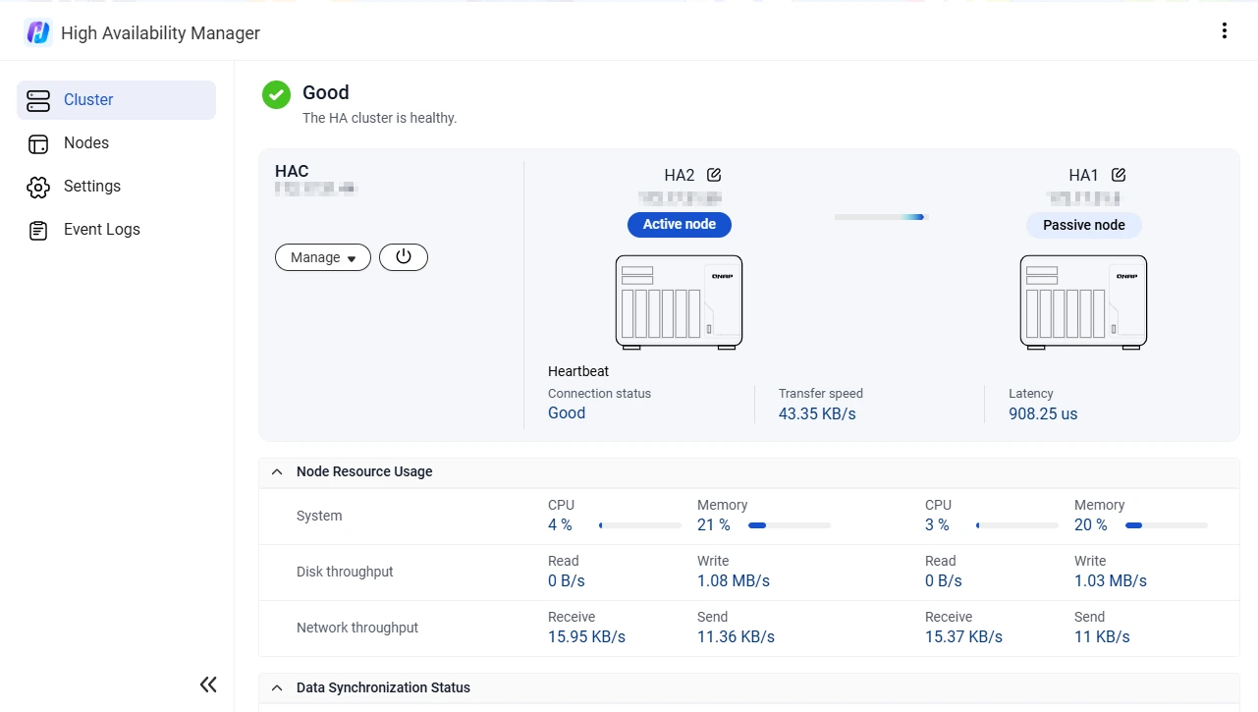Open the three-dot options menu
This screenshot has width=1258, height=712.
[x=1224, y=30]
